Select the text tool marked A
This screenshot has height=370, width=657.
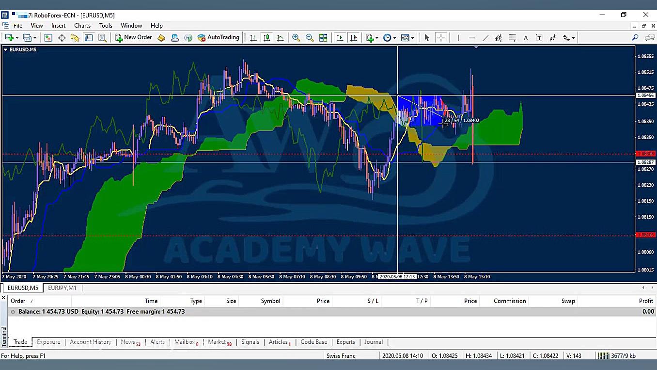coord(526,38)
